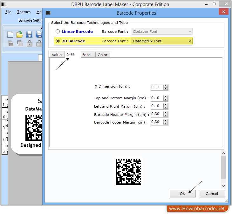Open the Themes menu
The image size is (232, 214).
(x=24, y=12)
